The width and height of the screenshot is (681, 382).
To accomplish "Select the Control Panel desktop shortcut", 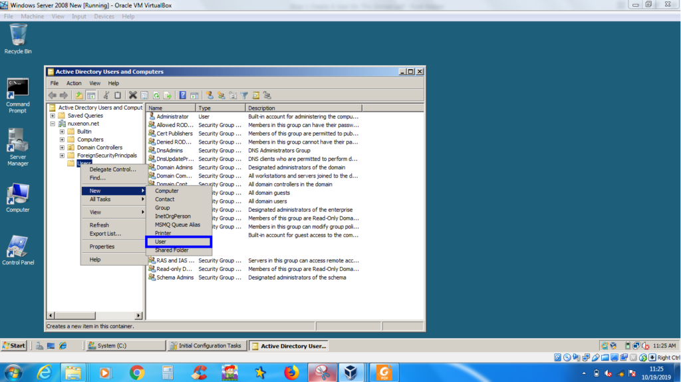I will click(18, 250).
